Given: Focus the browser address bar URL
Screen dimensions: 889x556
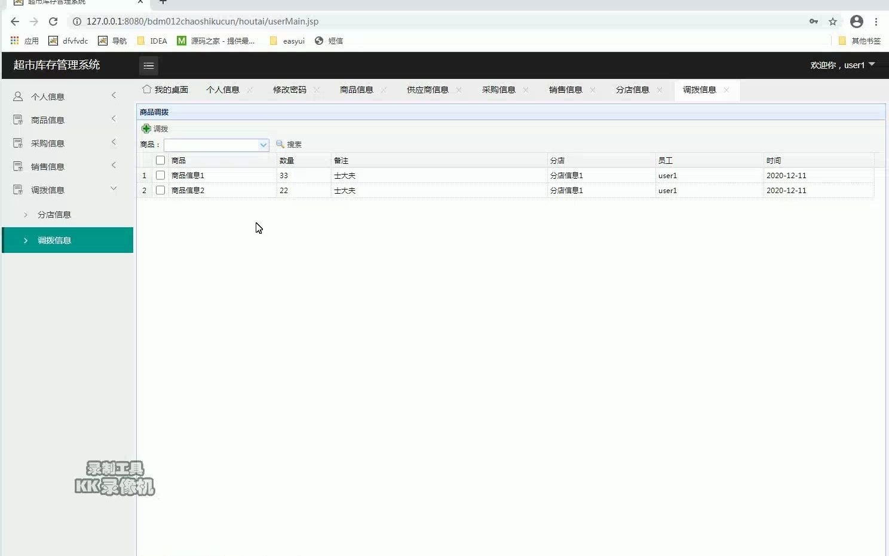Looking at the screenshot, I should point(203,22).
